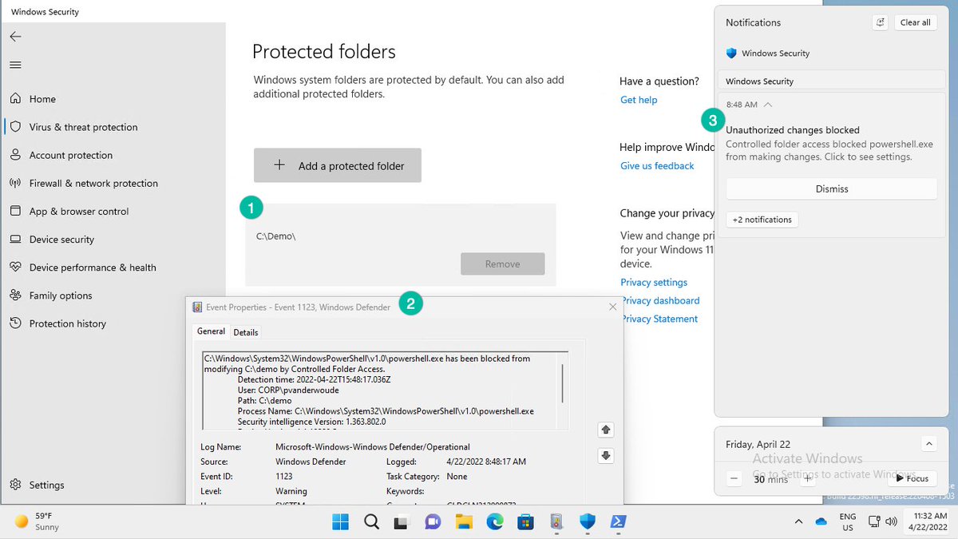This screenshot has height=539, width=958.
Task: Click the previous event up arrow button
Action: 606,430
